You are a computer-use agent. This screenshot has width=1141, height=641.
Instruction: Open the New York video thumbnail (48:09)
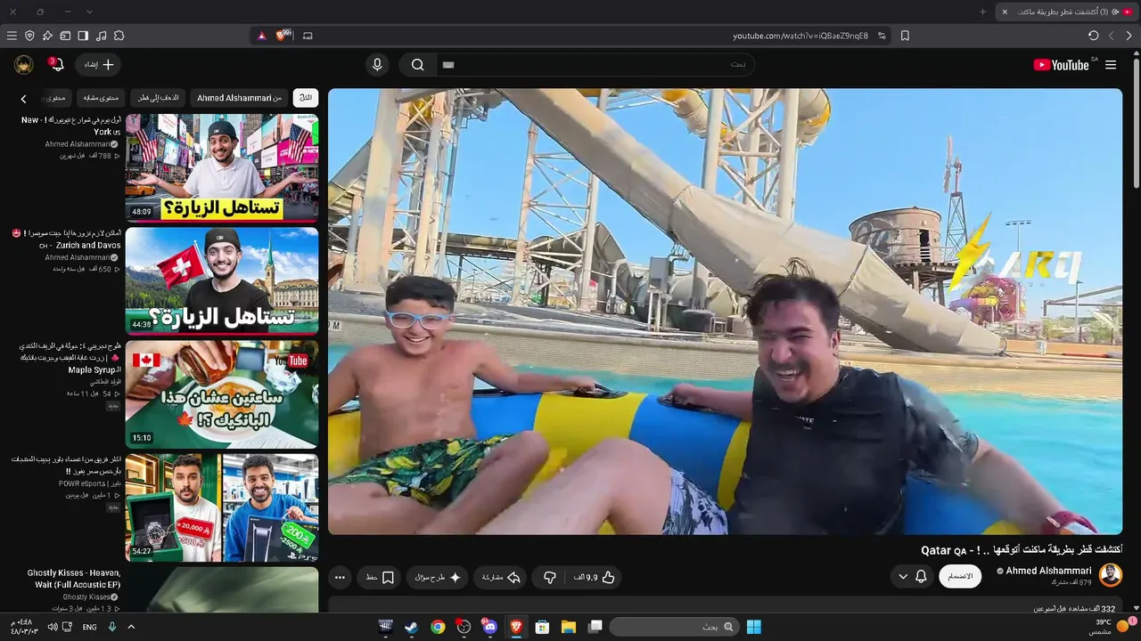tap(222, 167)
